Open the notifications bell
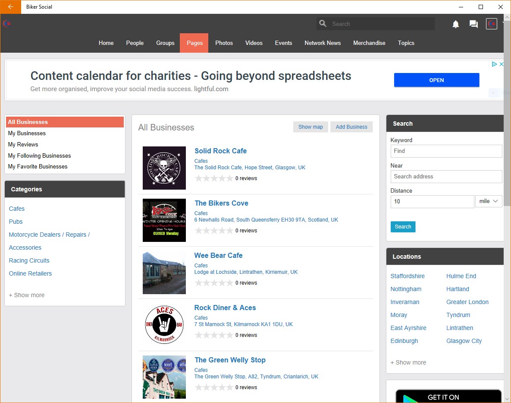The height and width of the screenshot is (403, 511). [x=456, y=24]
